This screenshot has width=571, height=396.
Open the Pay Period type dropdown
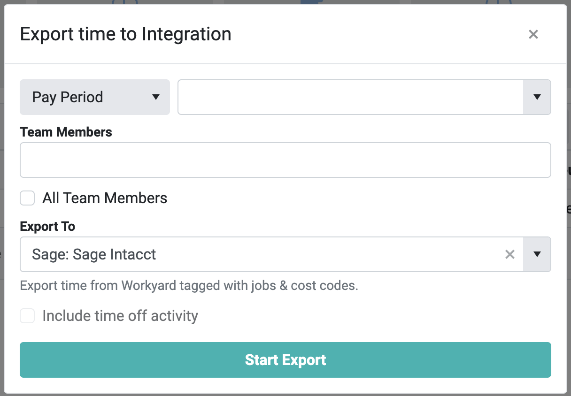tap(94, 97)
